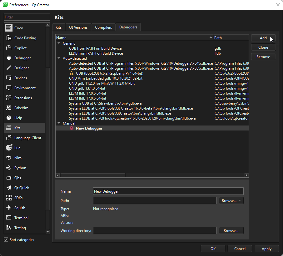Open Copilot settings icon
The height and width of the screenshot is (256, 283).
[9, 48]
